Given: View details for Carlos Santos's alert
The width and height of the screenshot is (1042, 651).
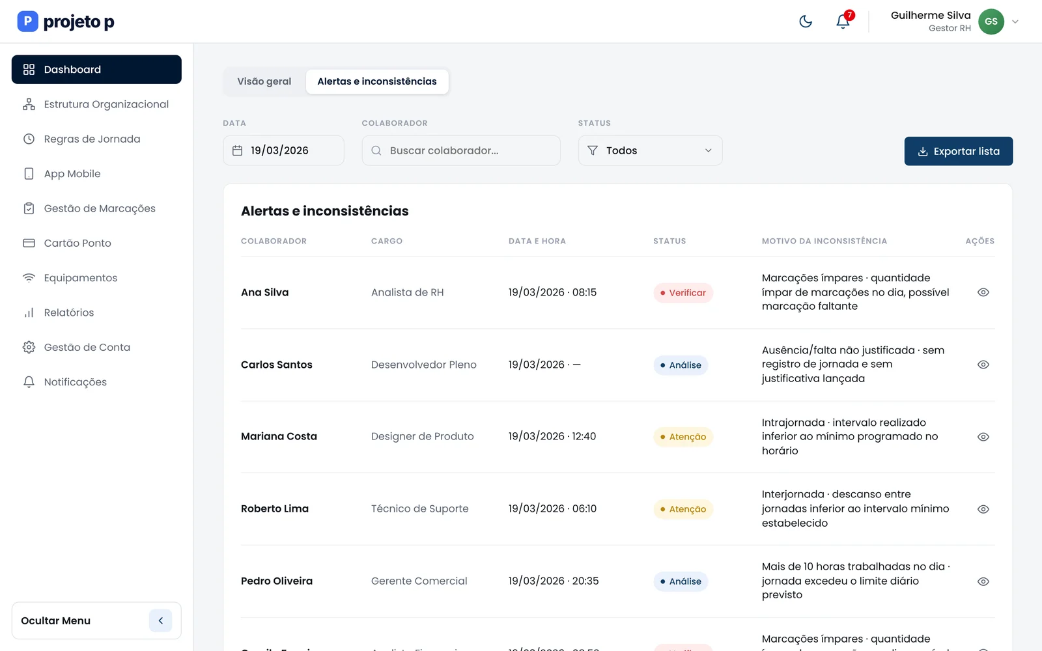Looking at the screenshot, I should point(983,365).
